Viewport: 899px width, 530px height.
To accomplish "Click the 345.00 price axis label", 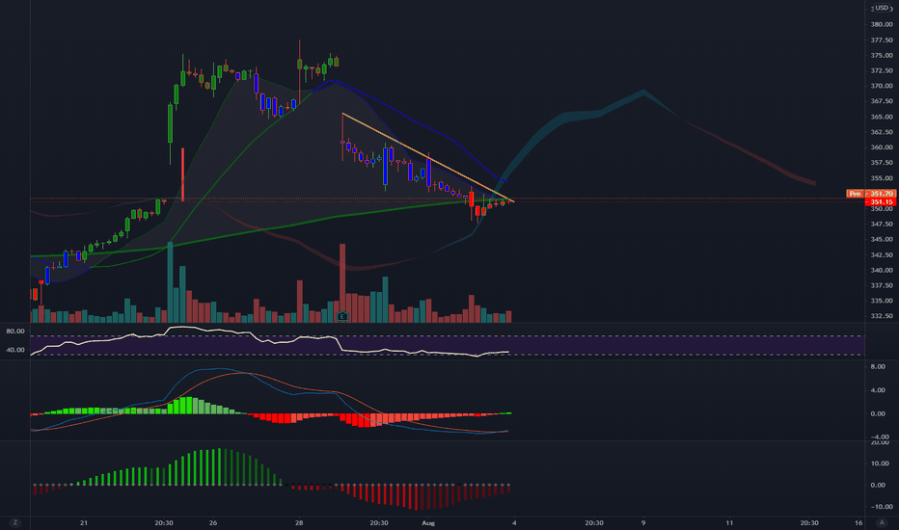I will point(882,240).
